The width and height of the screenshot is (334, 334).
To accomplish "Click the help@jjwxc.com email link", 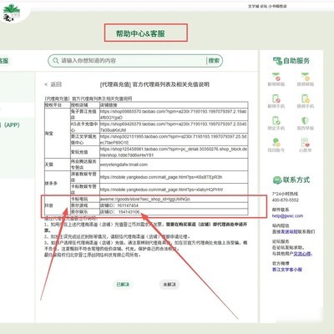I will pos(287,215).
